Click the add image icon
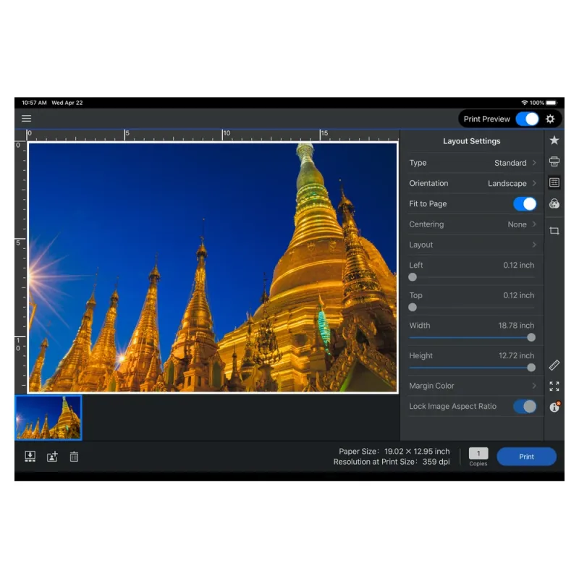This screenshot has height=579, width=579. [52, 457]
